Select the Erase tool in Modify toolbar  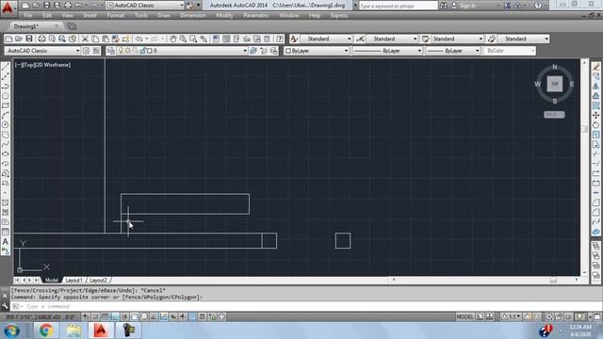[x=595, y=67]
